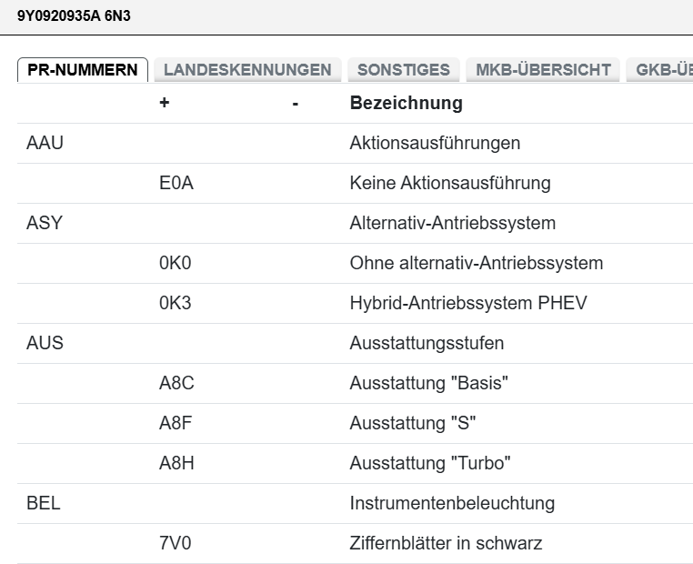This screenshot has width=693, height=564.
Task: Select the SONSTIGES tab
Action: click(403, 70)
